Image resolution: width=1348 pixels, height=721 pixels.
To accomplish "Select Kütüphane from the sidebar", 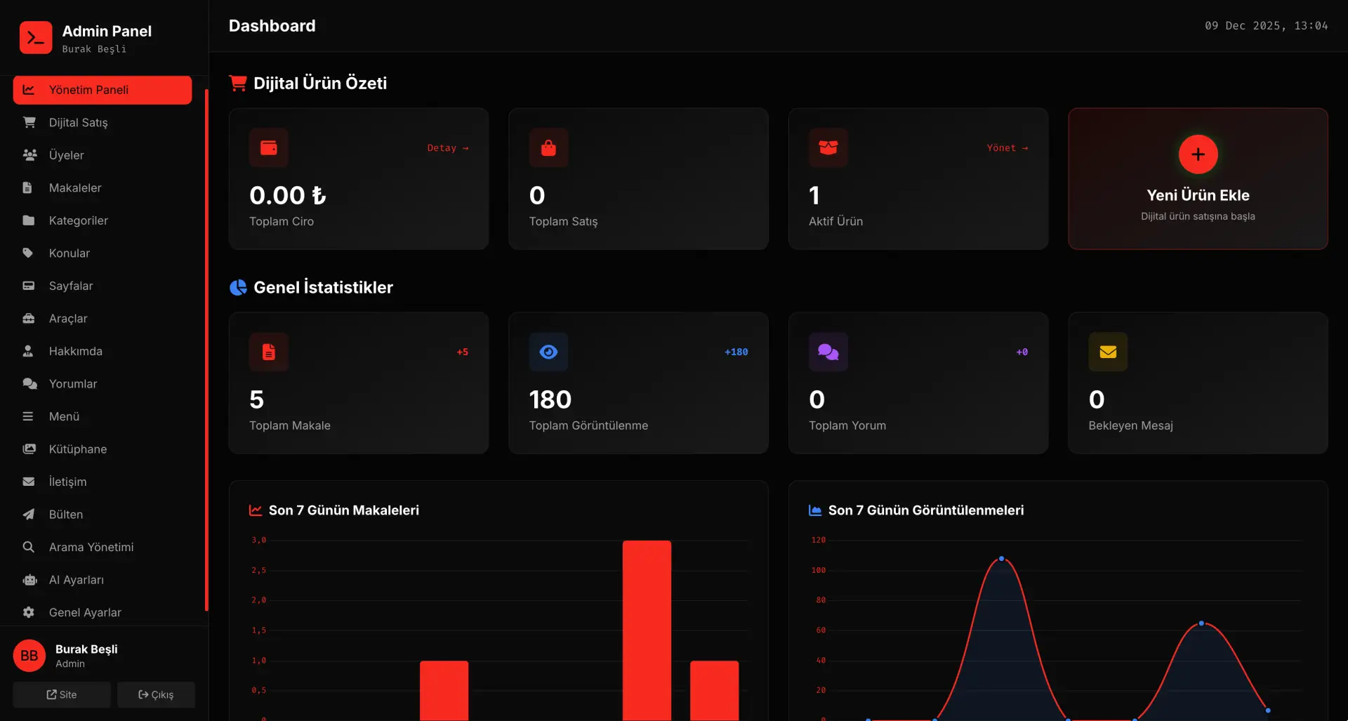I will click(78, 449).
